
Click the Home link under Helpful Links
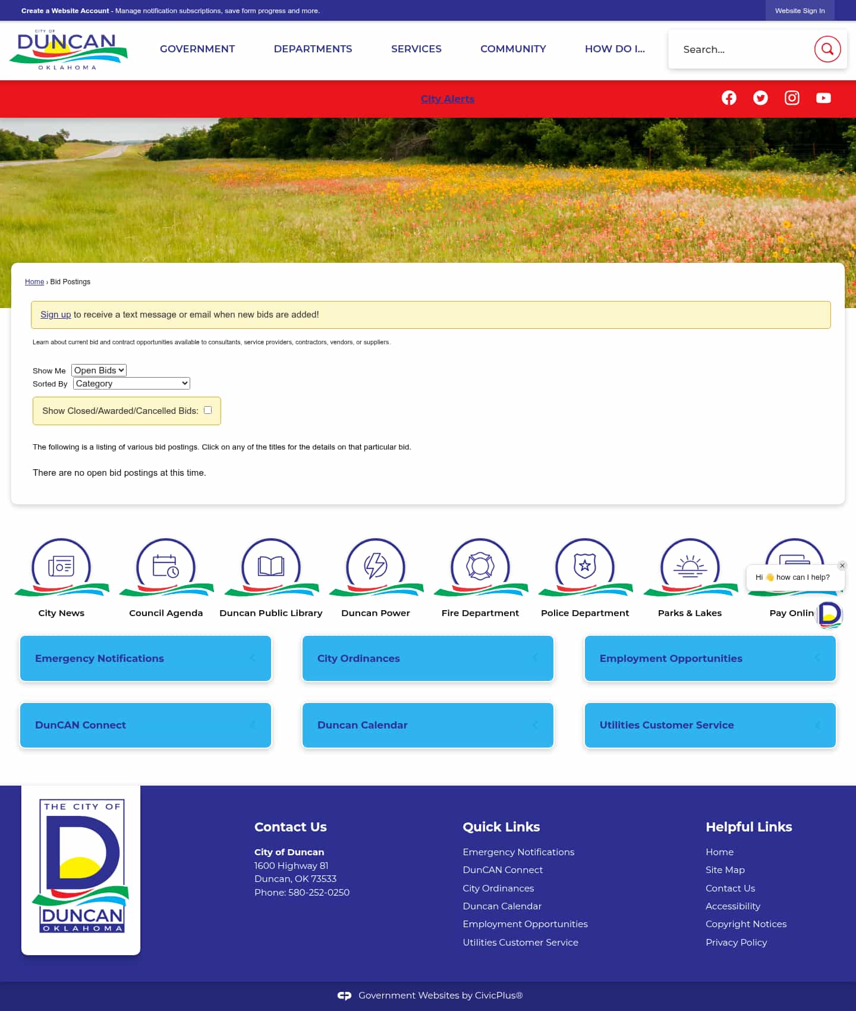point(719,852)
